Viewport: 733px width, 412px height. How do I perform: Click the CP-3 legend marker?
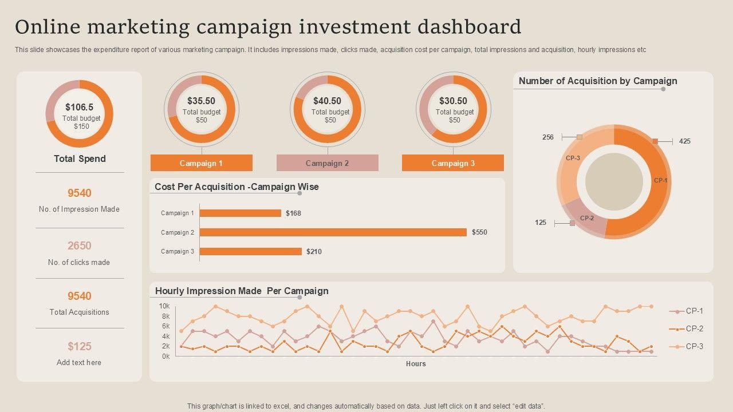[x=678, y=347]
